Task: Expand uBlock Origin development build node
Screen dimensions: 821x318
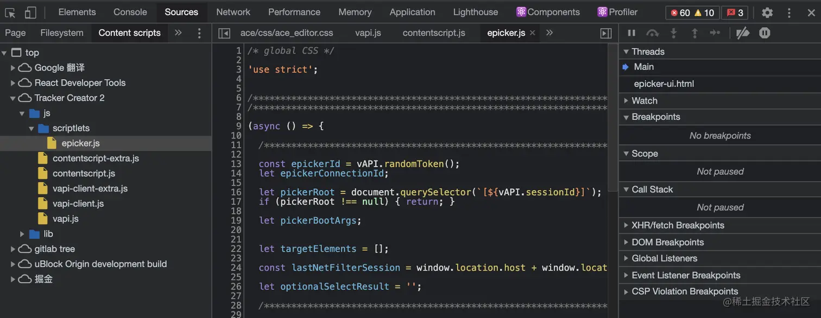Action: point(13,264)
